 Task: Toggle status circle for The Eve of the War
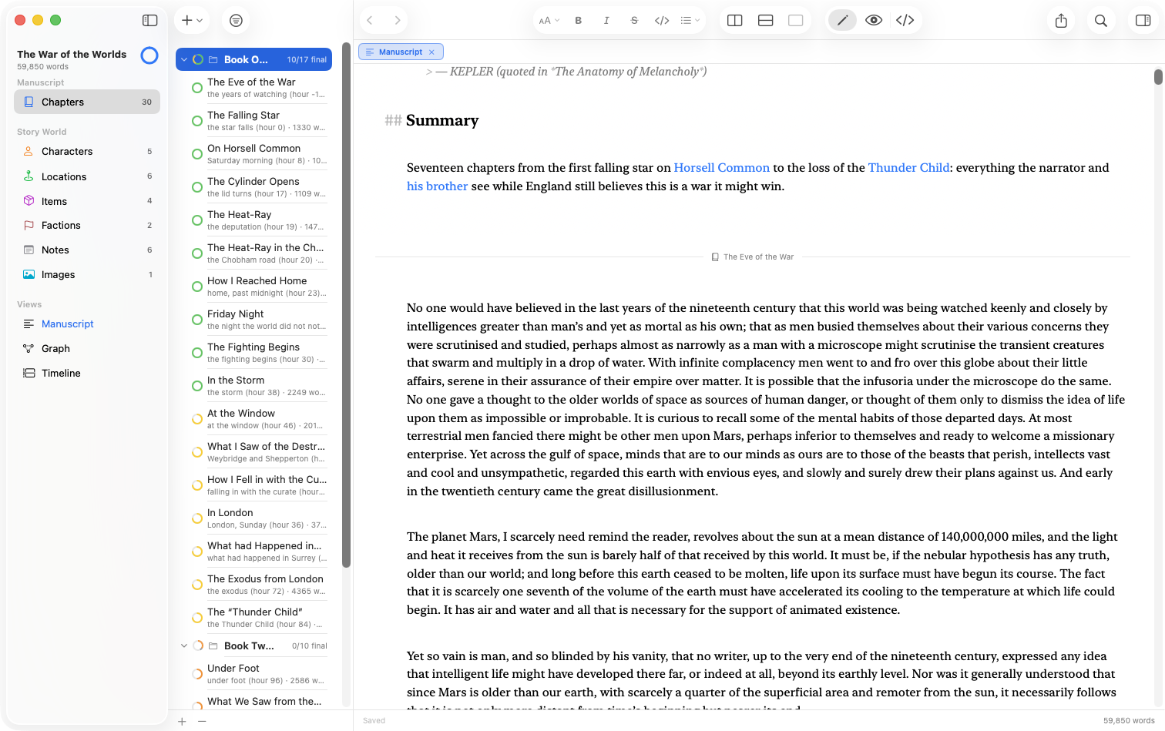tap(197, 88)
